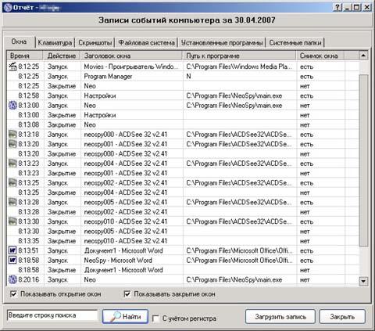This screenshot has height=331, width=375.
Task: Click the list scrollbar up arrow
Action: point(363,56)
